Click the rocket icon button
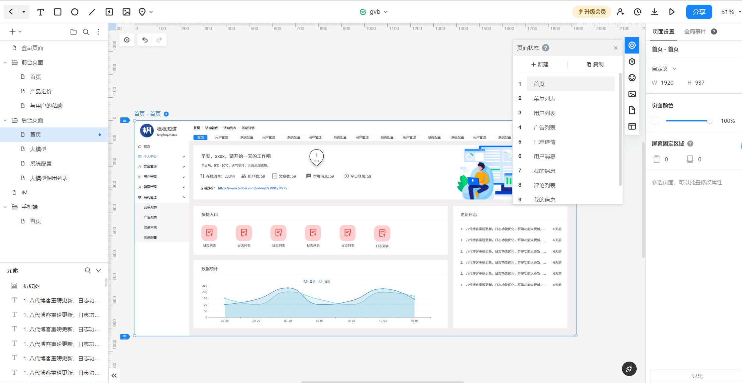This screenshot has height=383, width=742. point(629,369)
